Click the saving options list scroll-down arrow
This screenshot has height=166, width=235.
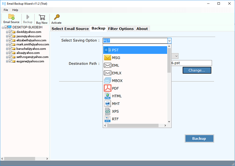click(169, 122)
